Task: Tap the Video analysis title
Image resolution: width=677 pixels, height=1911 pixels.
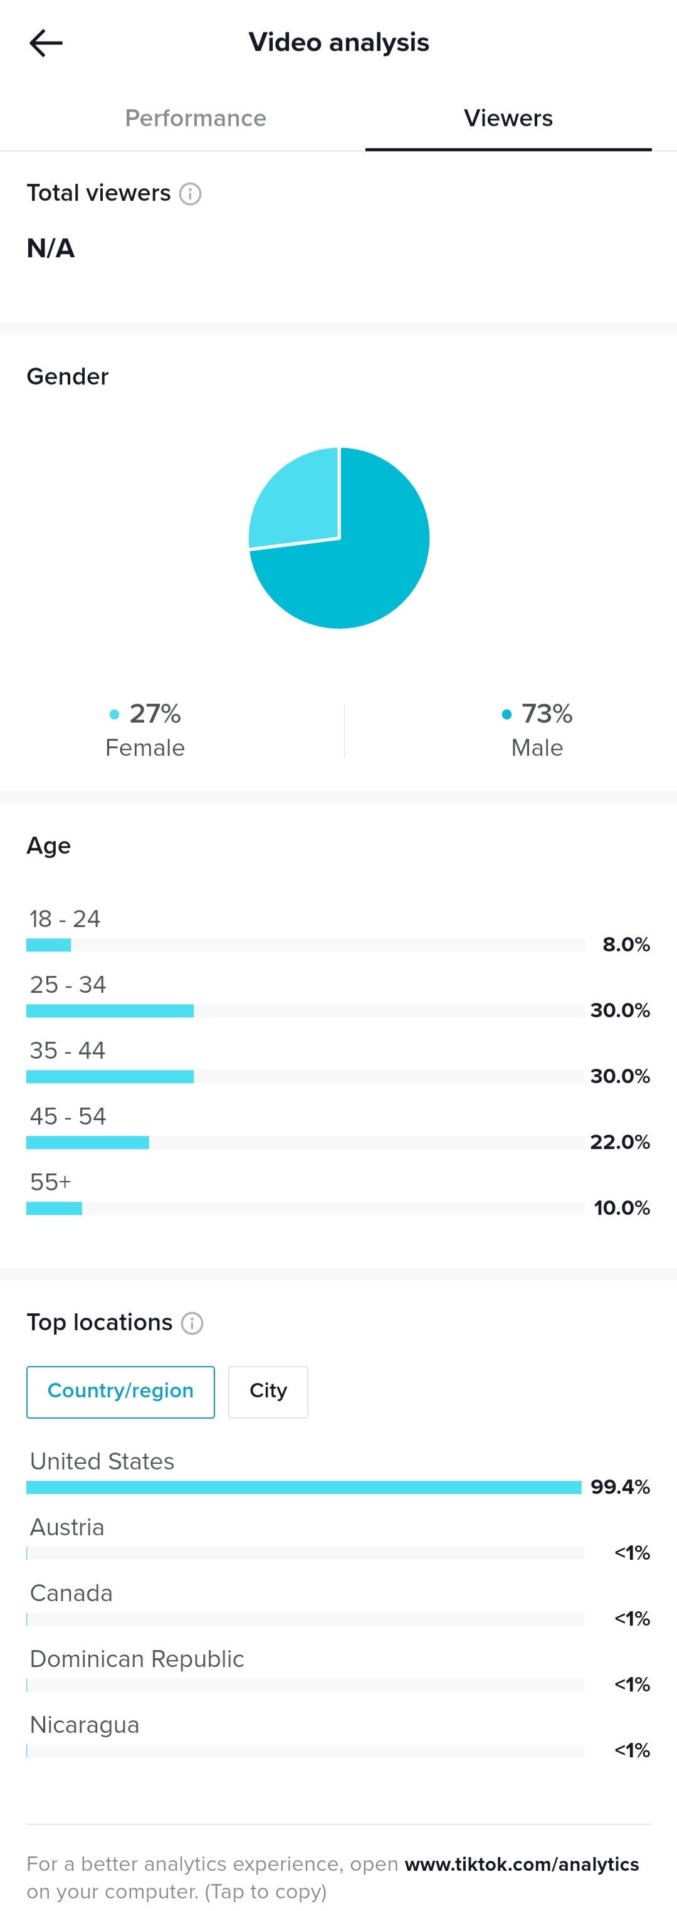Action: [x=339, y=42]
